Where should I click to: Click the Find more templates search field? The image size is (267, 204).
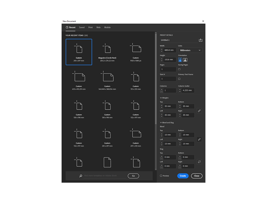(x=105, y=176)
